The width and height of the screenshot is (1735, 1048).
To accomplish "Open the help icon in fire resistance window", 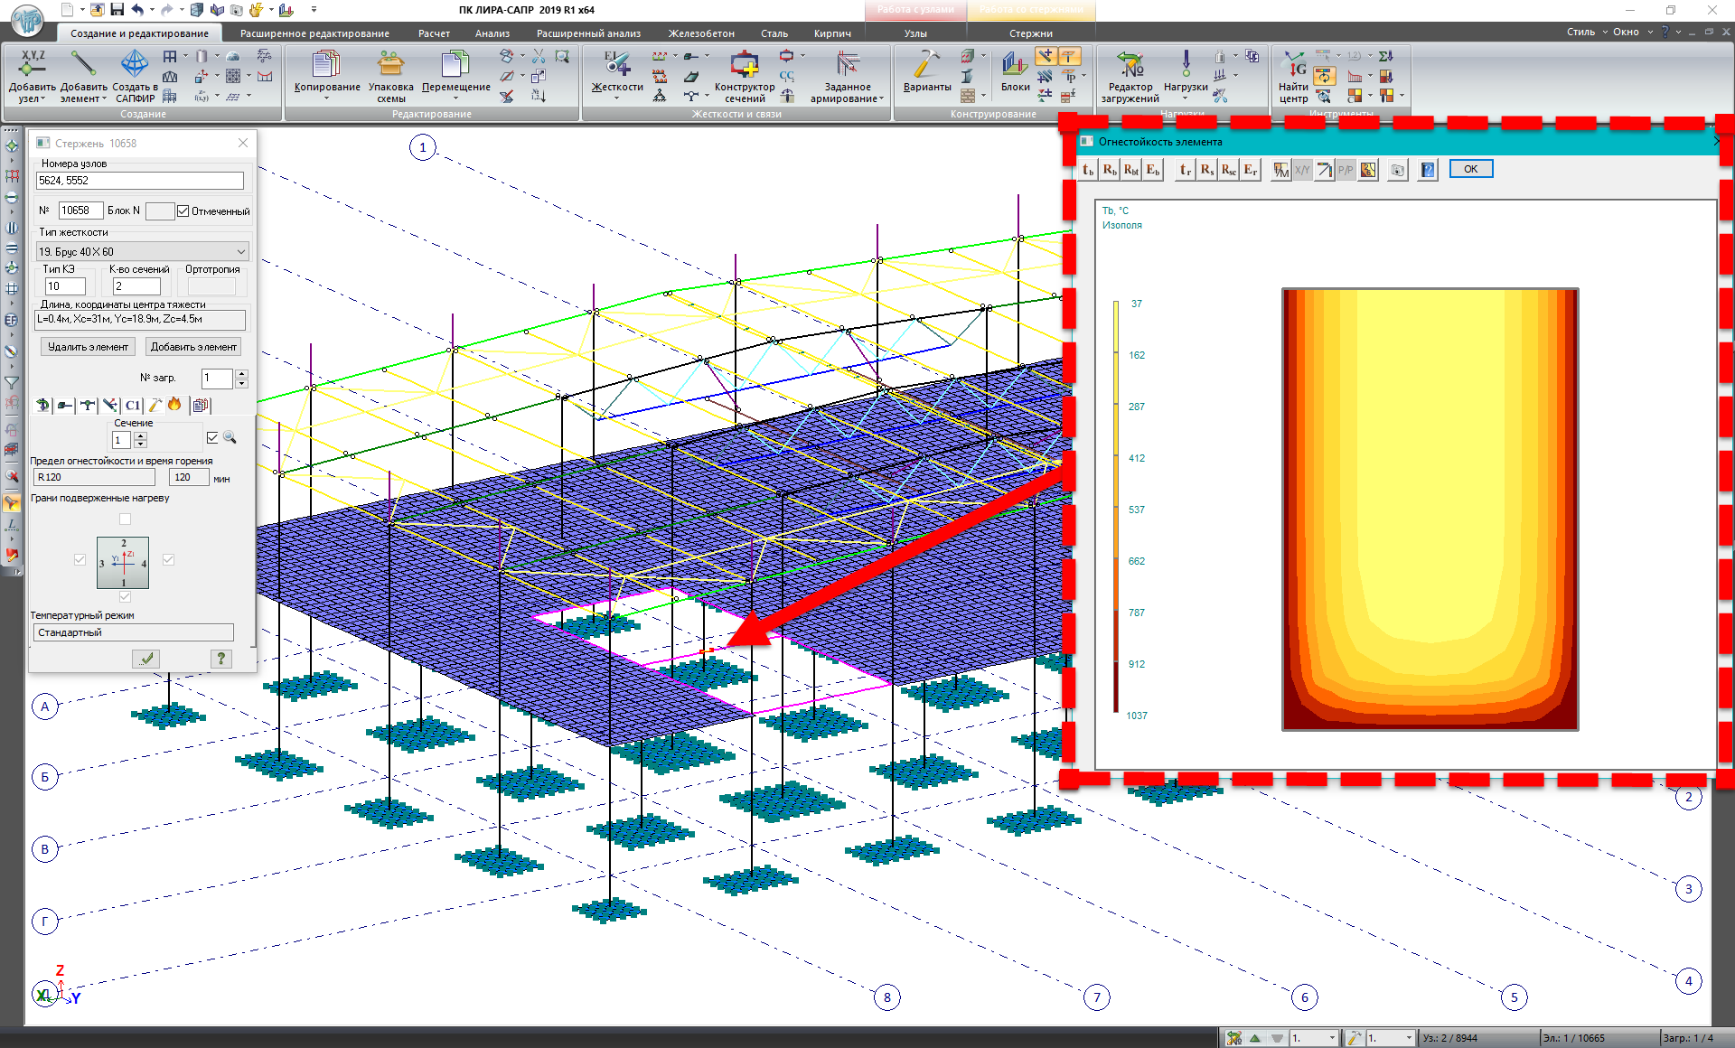I will pos(1428,170).
